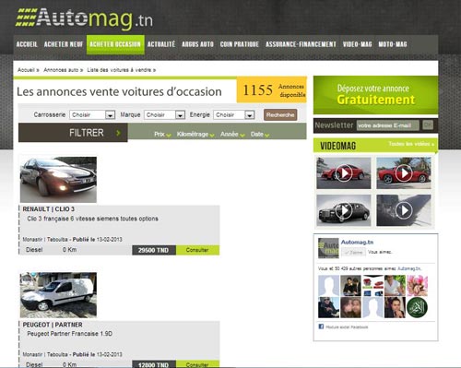461x368 pixels.
Task: Click the FILTRER button
Action: (73, 133)
